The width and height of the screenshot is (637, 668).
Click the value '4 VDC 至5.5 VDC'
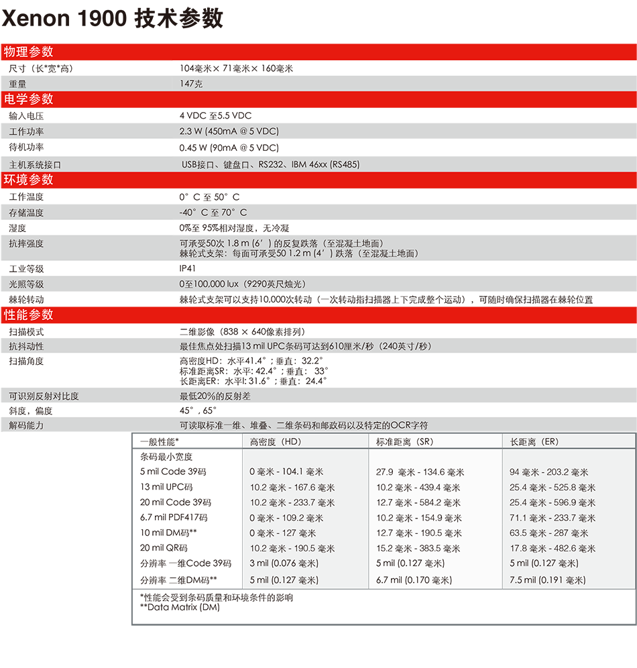point(215,116)
